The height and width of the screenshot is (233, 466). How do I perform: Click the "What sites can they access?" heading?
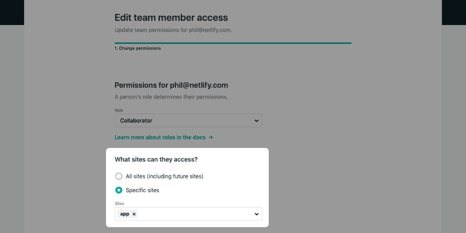point(156,159)
